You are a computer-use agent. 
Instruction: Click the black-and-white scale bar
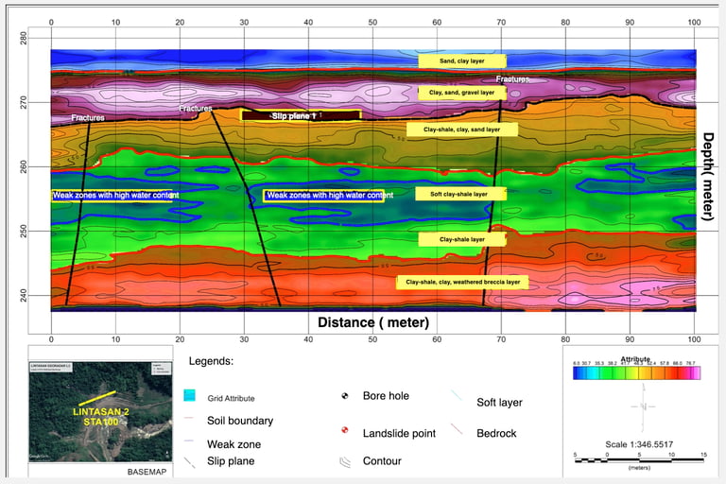(639, 460)
